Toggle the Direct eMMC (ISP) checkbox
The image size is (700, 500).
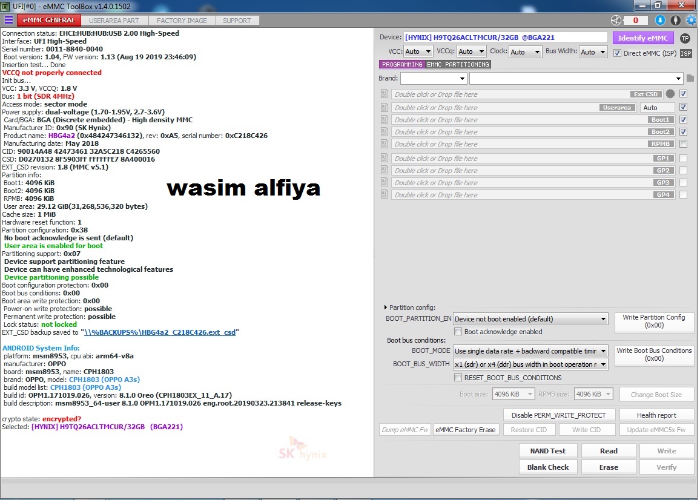(617, 53)
